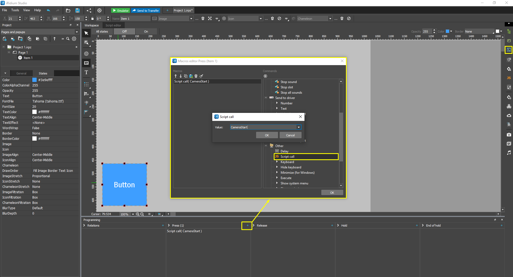
Task: Select the Off state tab
Action: click(124, 31)
